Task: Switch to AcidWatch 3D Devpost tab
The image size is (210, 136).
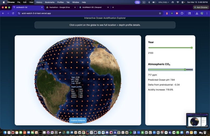Action: pos(92,7)
